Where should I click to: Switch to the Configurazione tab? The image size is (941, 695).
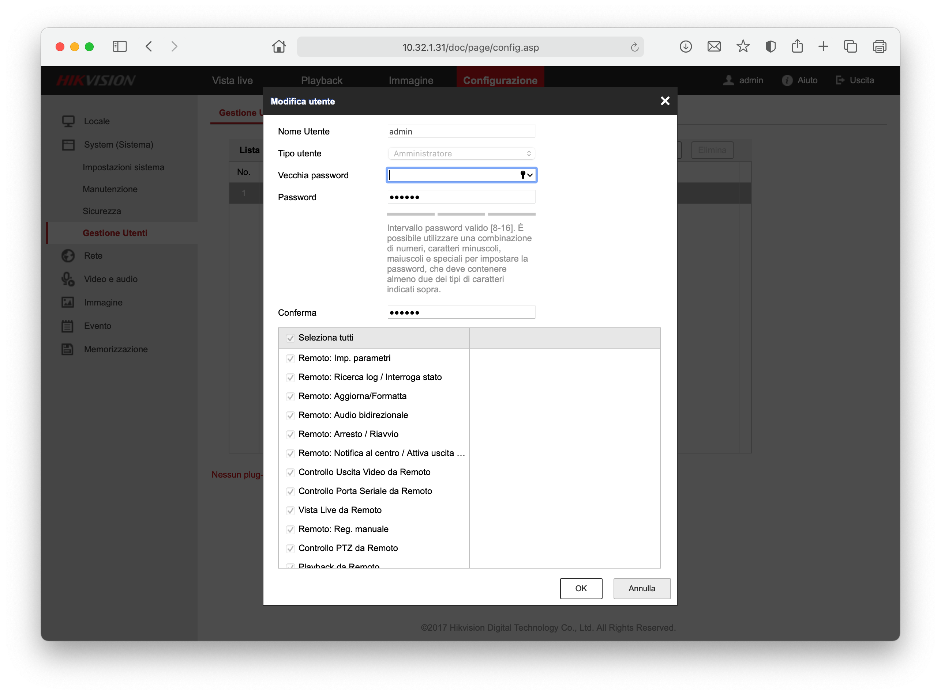point(500,80)
